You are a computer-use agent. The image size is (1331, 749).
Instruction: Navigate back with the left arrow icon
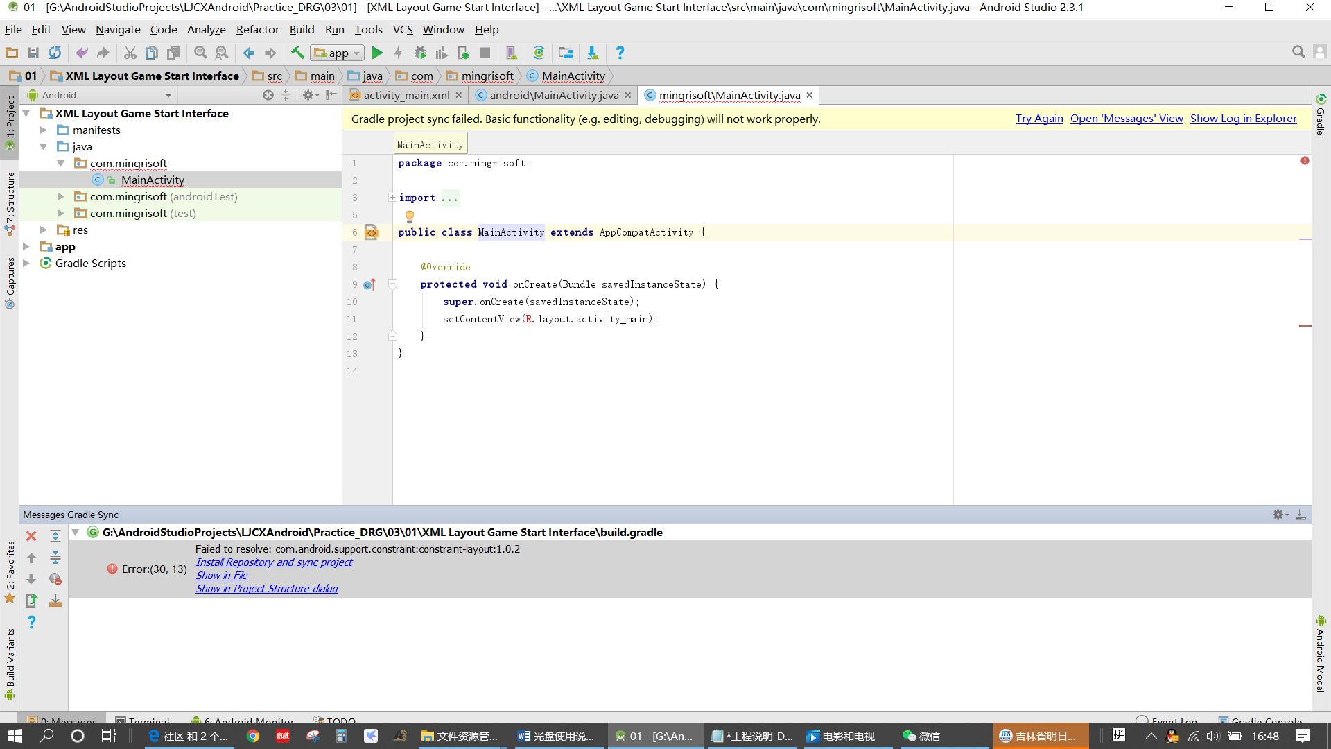249,53
